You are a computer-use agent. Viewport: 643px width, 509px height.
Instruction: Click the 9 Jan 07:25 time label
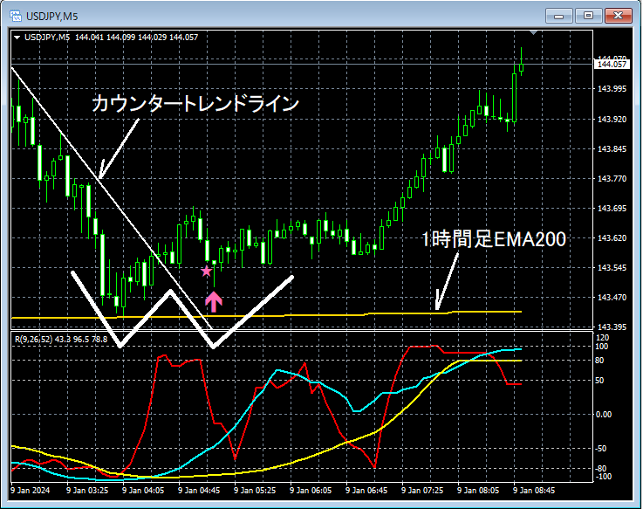tap(421, 490)
